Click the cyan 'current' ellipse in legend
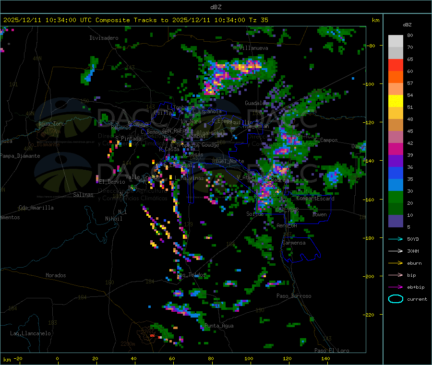The image size is (432, 365). point(396,299)
